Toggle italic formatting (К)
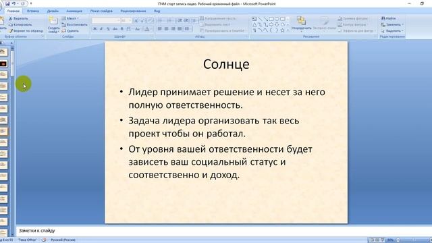This screenshot has width=432, height=243. [x=101, y=29]
